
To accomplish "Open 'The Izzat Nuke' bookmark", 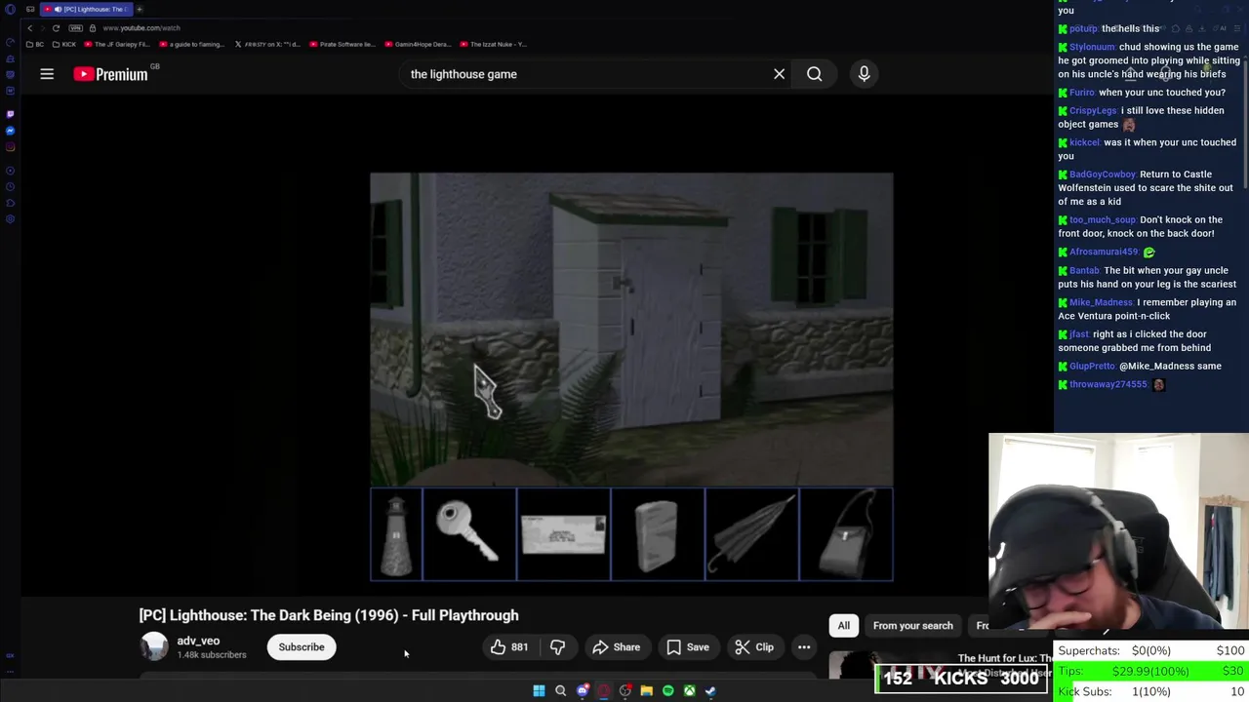I will point(494,44).
